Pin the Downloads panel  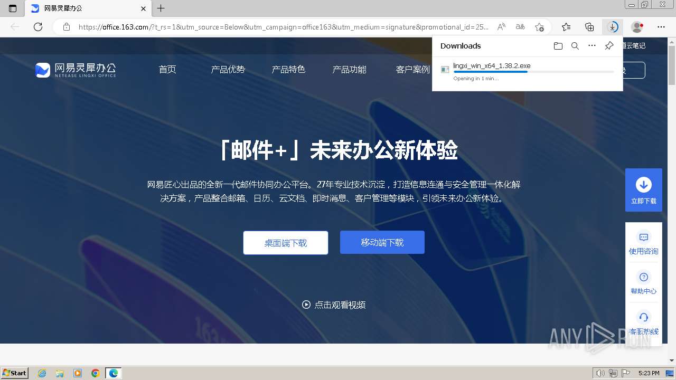[x=609, y=46]
